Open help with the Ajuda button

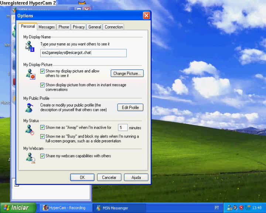tap(136, 177)
